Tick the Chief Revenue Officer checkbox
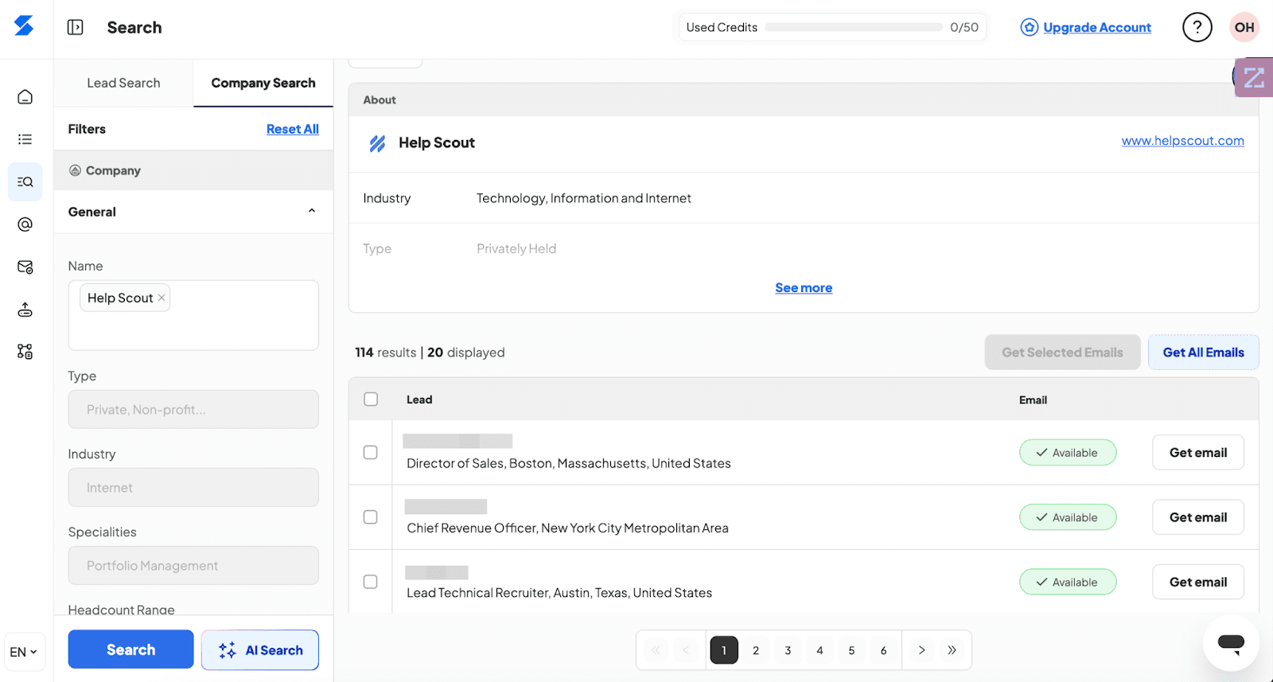This screenshot has width=1273, height=682. [371, 517]
